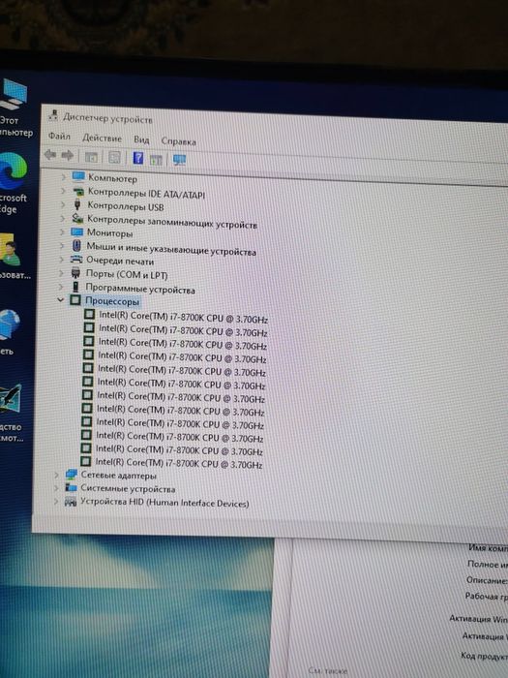The width and height of the screenshot is (508, 678).
Task: Click Описание: label in background System window
Action: click(x=488, y=580)
